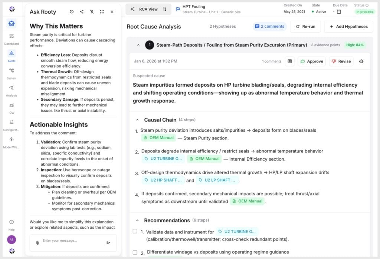Click the May 25, 2021 created date
Screen dimensions: 380x259
pyautogui.click(x=294, y=11)
